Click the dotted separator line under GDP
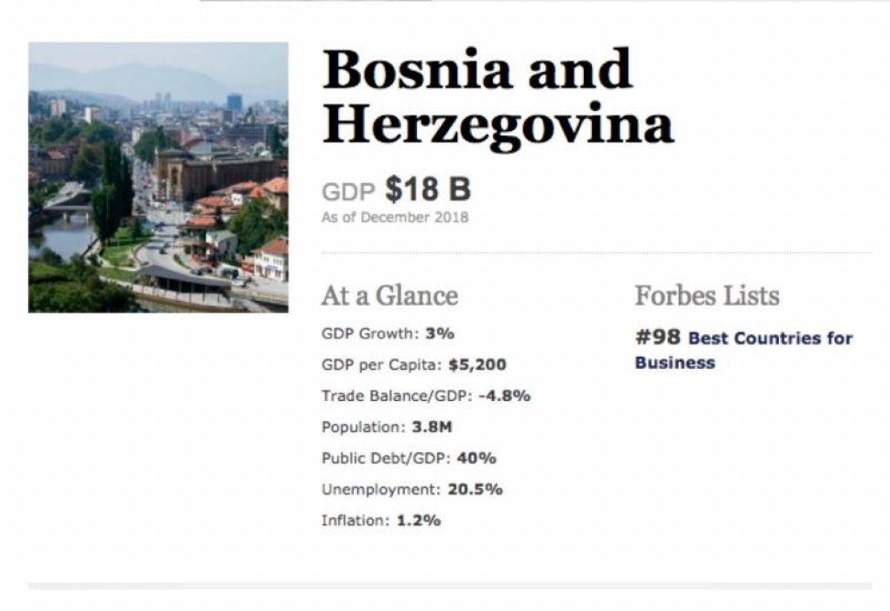Viewport: 890px width, 611px height. [x=596, y=253]
